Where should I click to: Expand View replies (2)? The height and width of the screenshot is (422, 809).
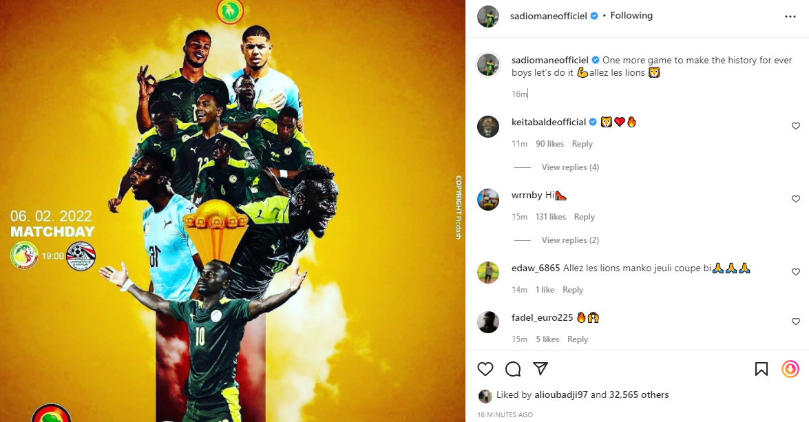570,240
